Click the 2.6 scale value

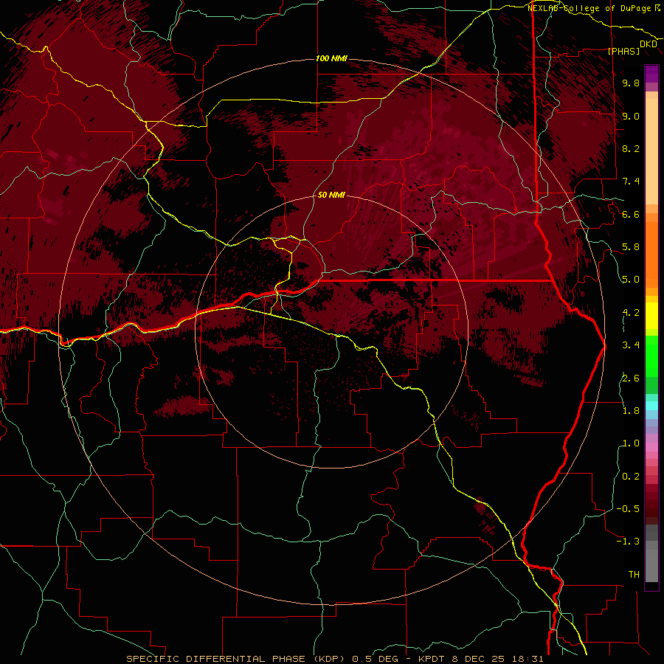tap(631, 378)
